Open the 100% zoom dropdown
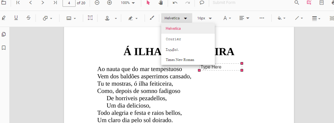The height and width of the screenshot is (123, 334). (x=128, y=3)
